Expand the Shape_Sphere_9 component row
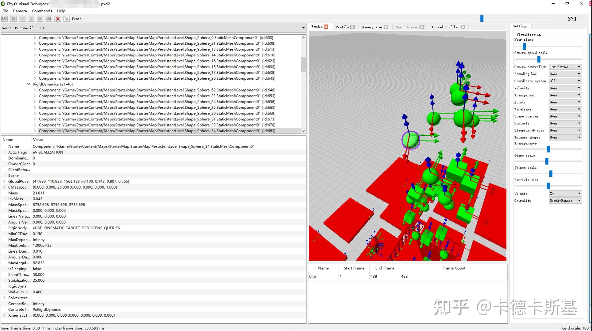The width and height of the screenshot is (592, 331). (x=35, y=38)
